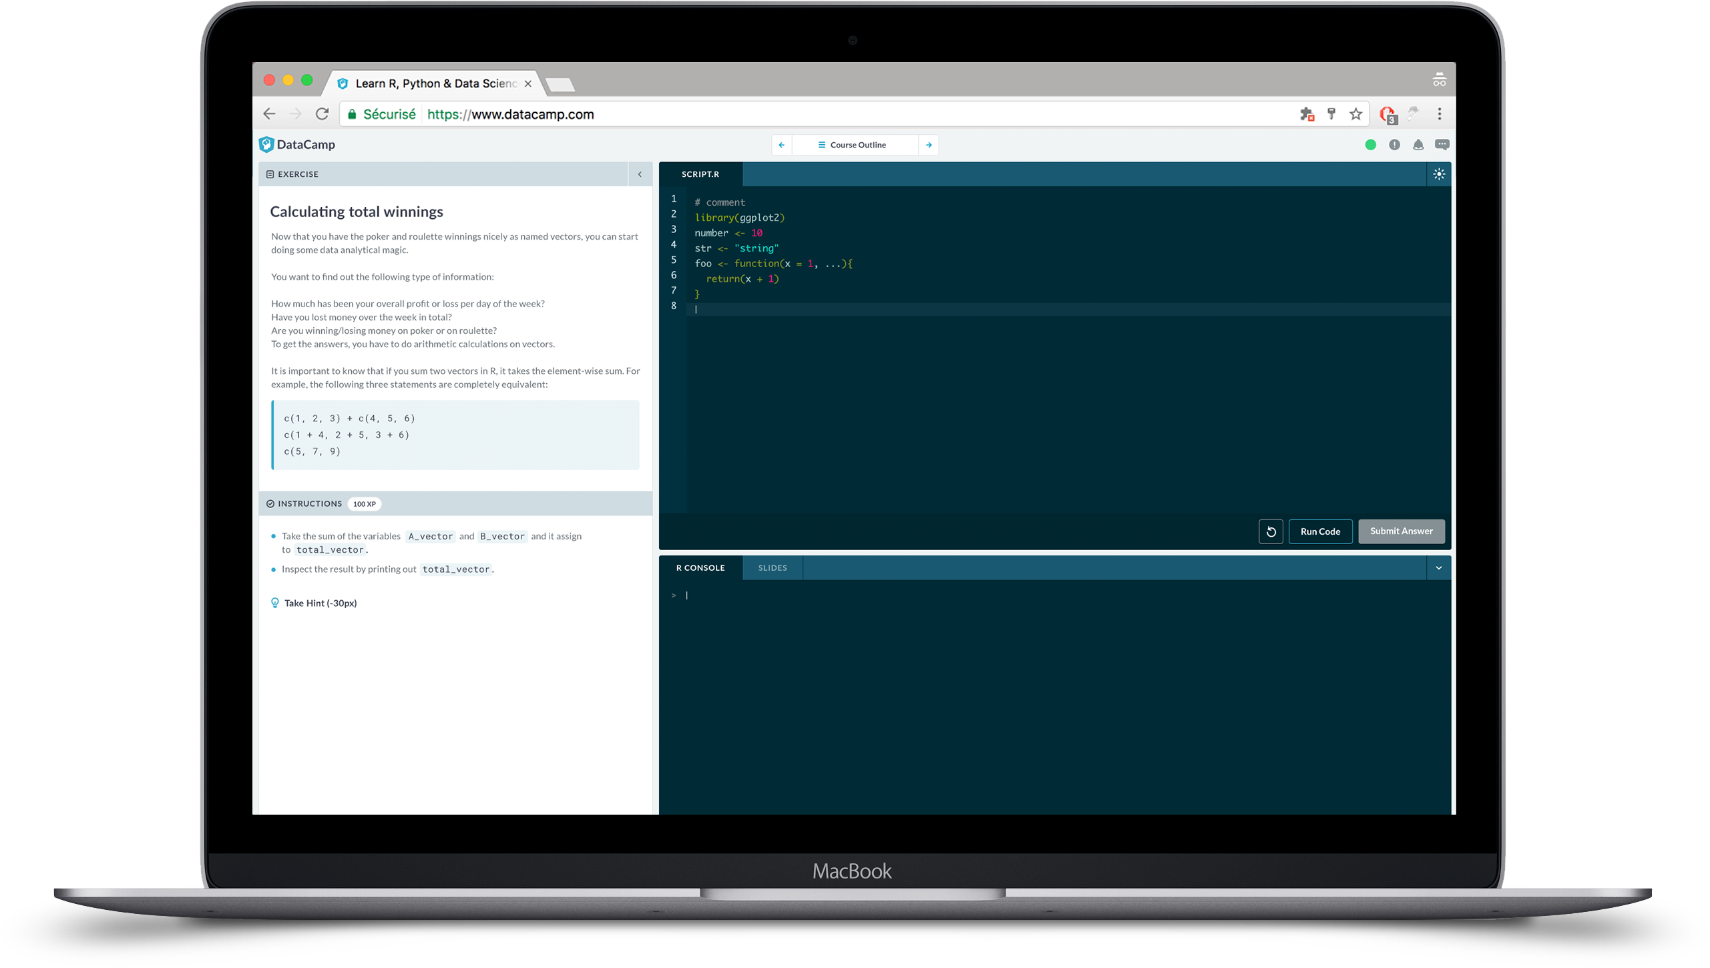Collapse the Exercise panel with left chevron
Viewport: 1710px width, 968px height.
point(640,174)
